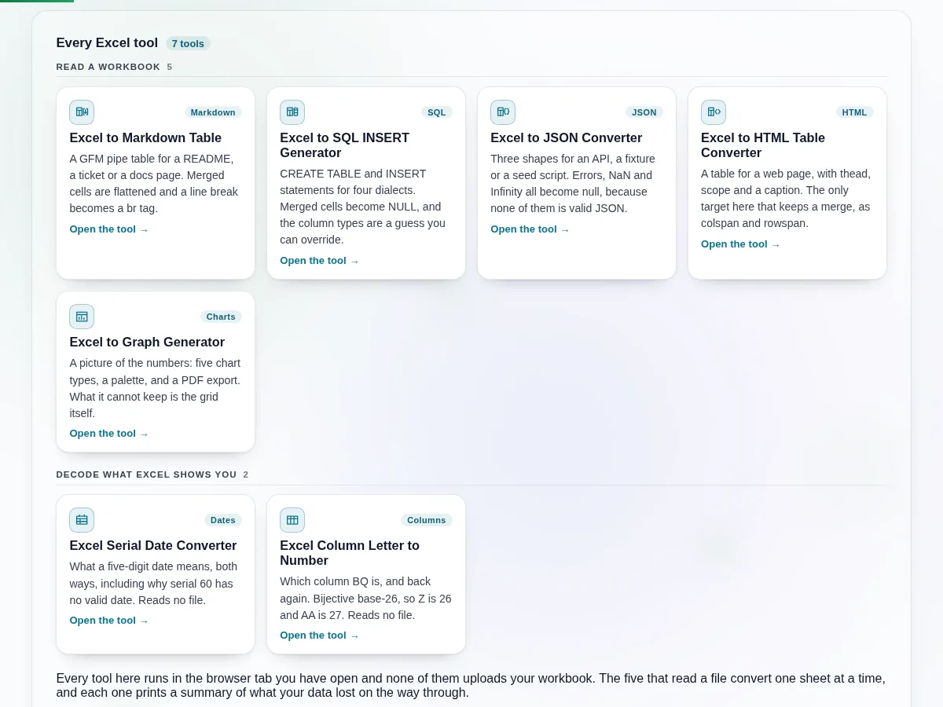Click the Excel to Markdown Table card icon
This screenshot has width=943, height=707.
coord(82,112)
